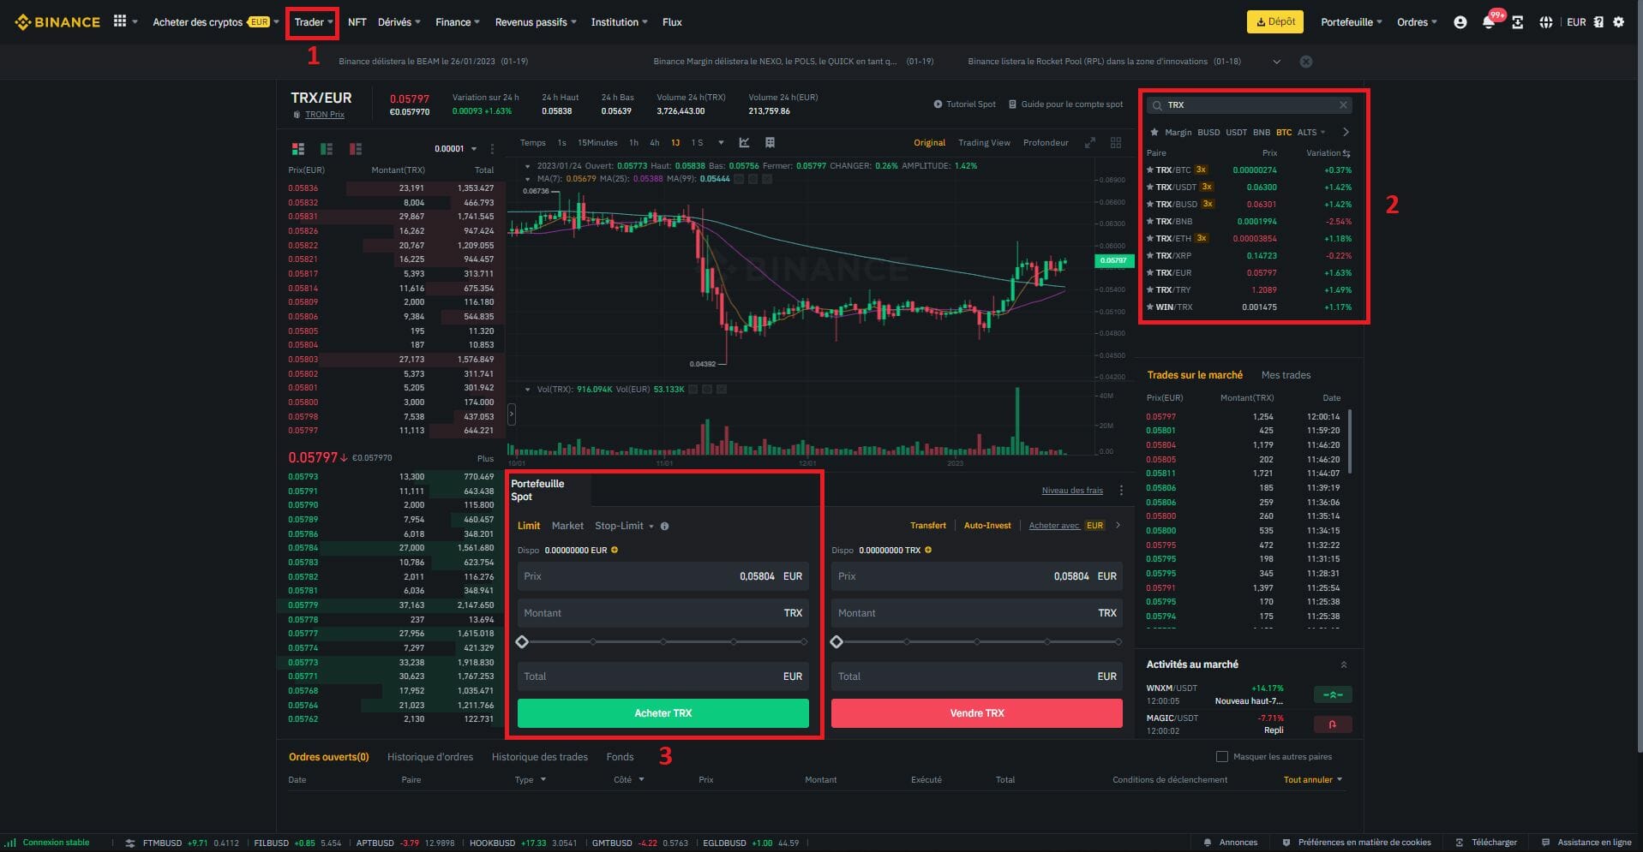Open Historique d'ordres tab

(x=430, y=757)
